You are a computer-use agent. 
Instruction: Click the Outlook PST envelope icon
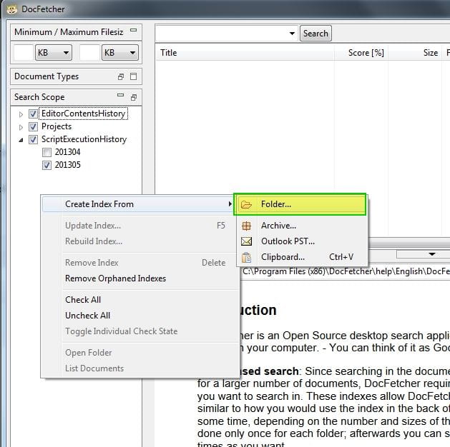point(246,241)
